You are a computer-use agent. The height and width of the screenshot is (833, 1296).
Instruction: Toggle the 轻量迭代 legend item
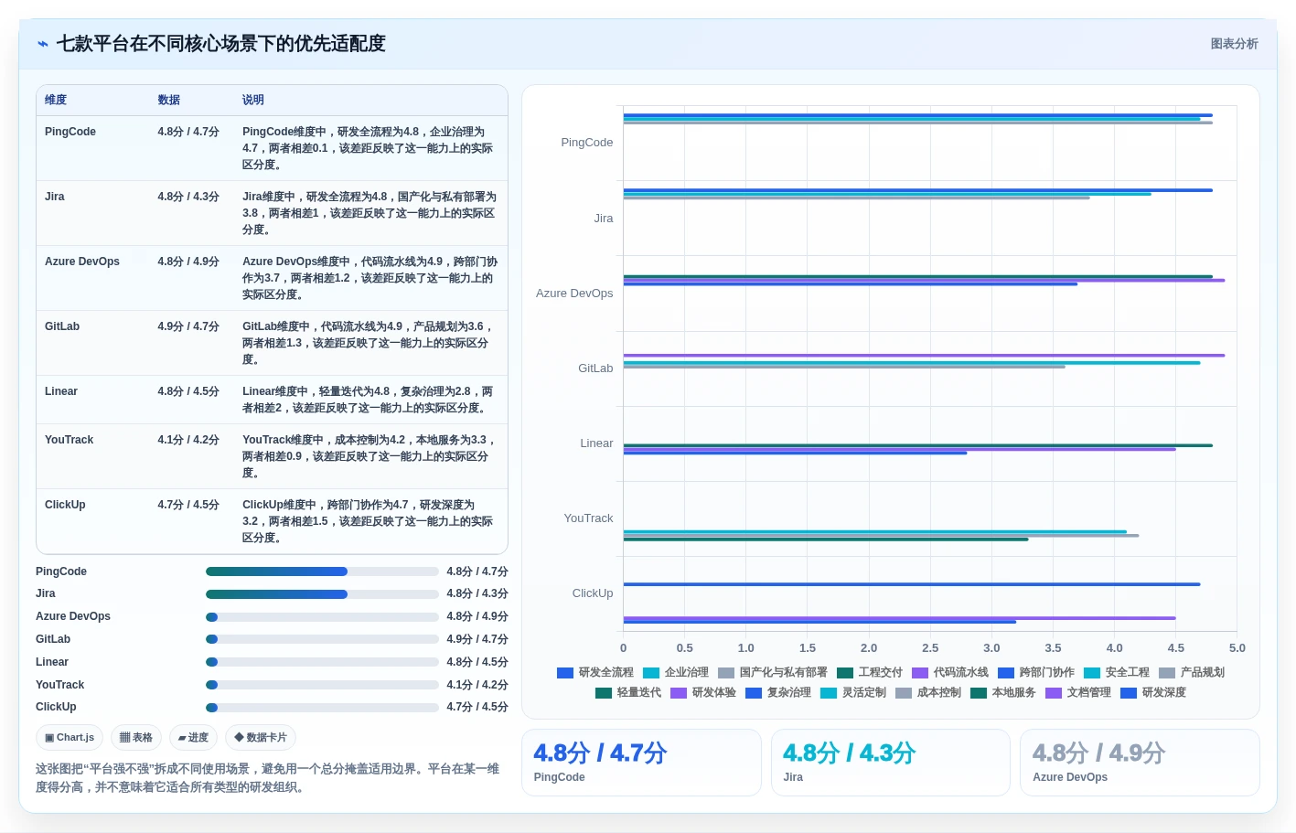coord(628,692)
